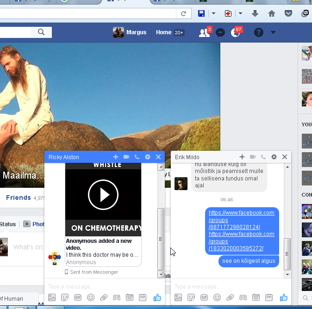
Task: Click the Pocket icon in browser toolbar
Action: point(288,13)
